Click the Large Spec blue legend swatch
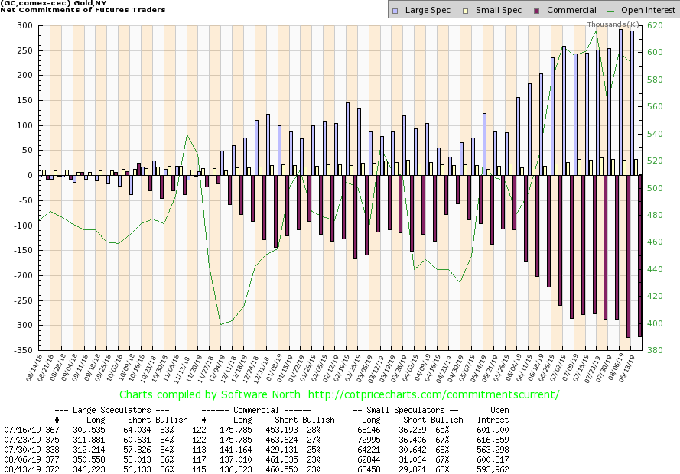This screenshot has height=474, width=680. click(x=393, y=10)
